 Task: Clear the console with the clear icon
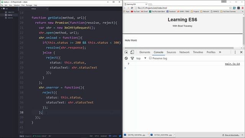click(126, 58)
